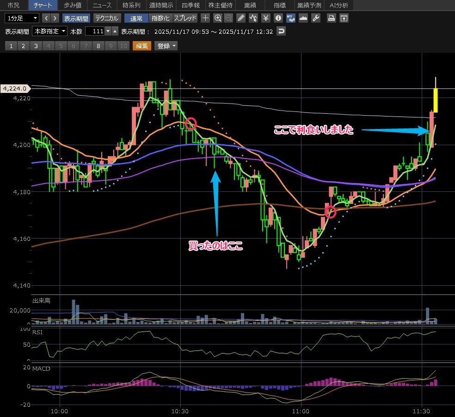Click the MY chart candlestick icon
This screenshot has width=455, height=417.
coord(290,18)
